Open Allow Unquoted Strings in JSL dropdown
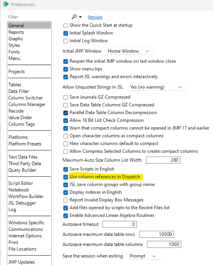The width and height of the screenshot is (213, 265). click(157, 87)
